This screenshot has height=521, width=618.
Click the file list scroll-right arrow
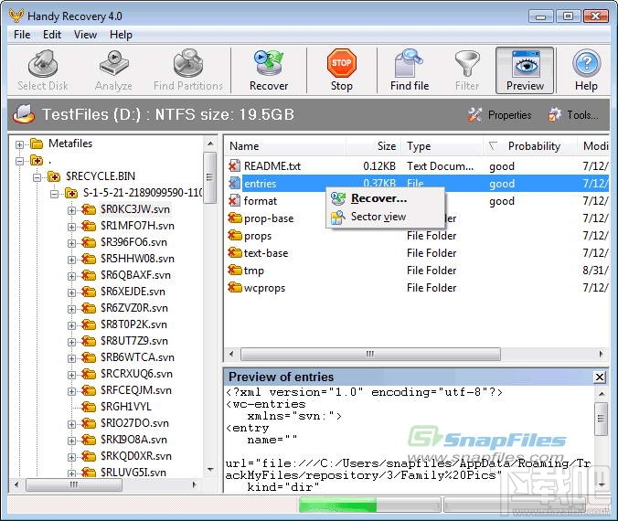click(601, 354)
